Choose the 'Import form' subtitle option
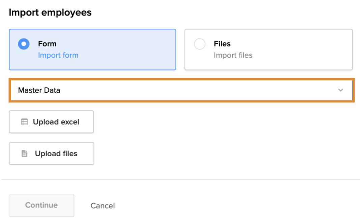The height and width of the screenshot is (223, 360). [58, 55]
